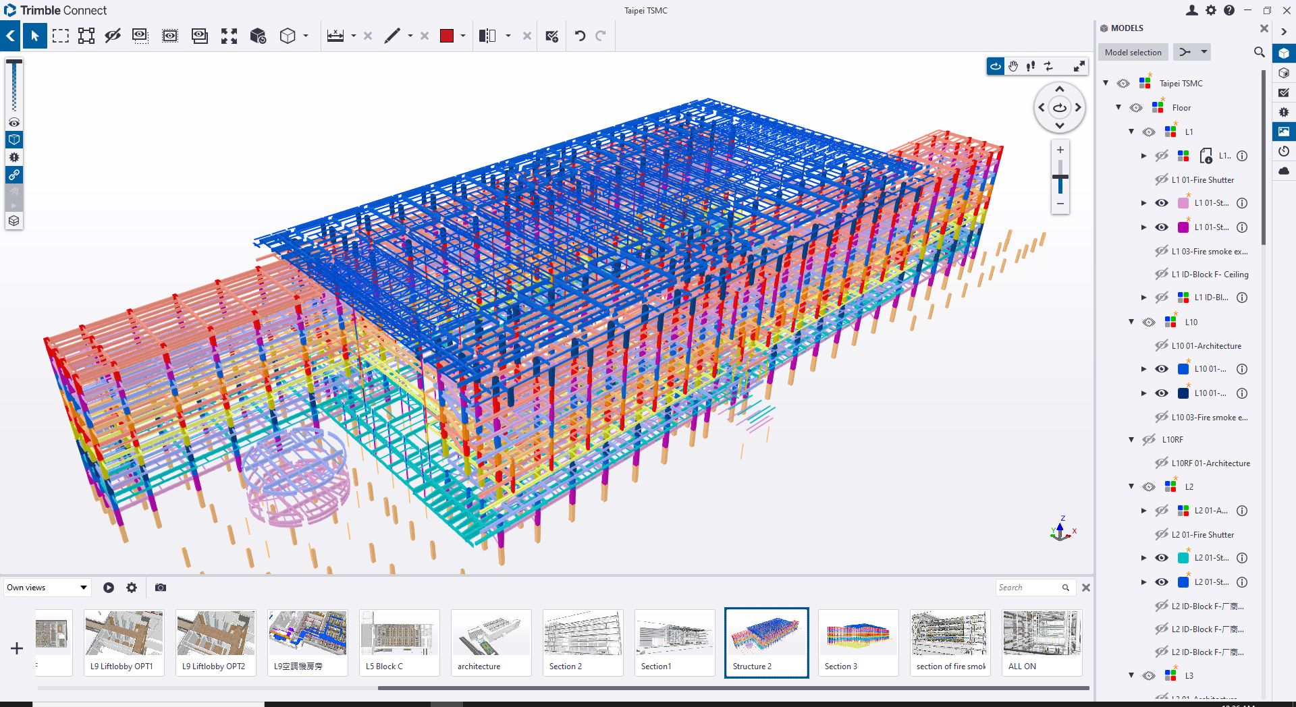Click the add new view plus button
Image resolution: width=1296 pixels, height=707 pixels.
17,648
